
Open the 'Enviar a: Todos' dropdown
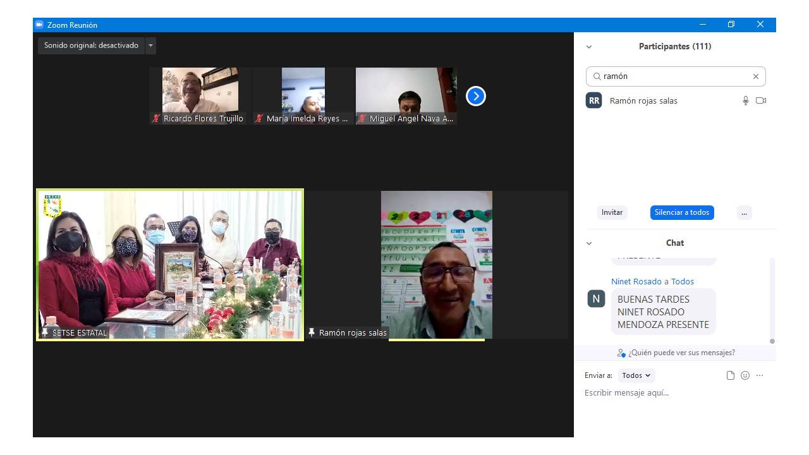click(636, 375)
